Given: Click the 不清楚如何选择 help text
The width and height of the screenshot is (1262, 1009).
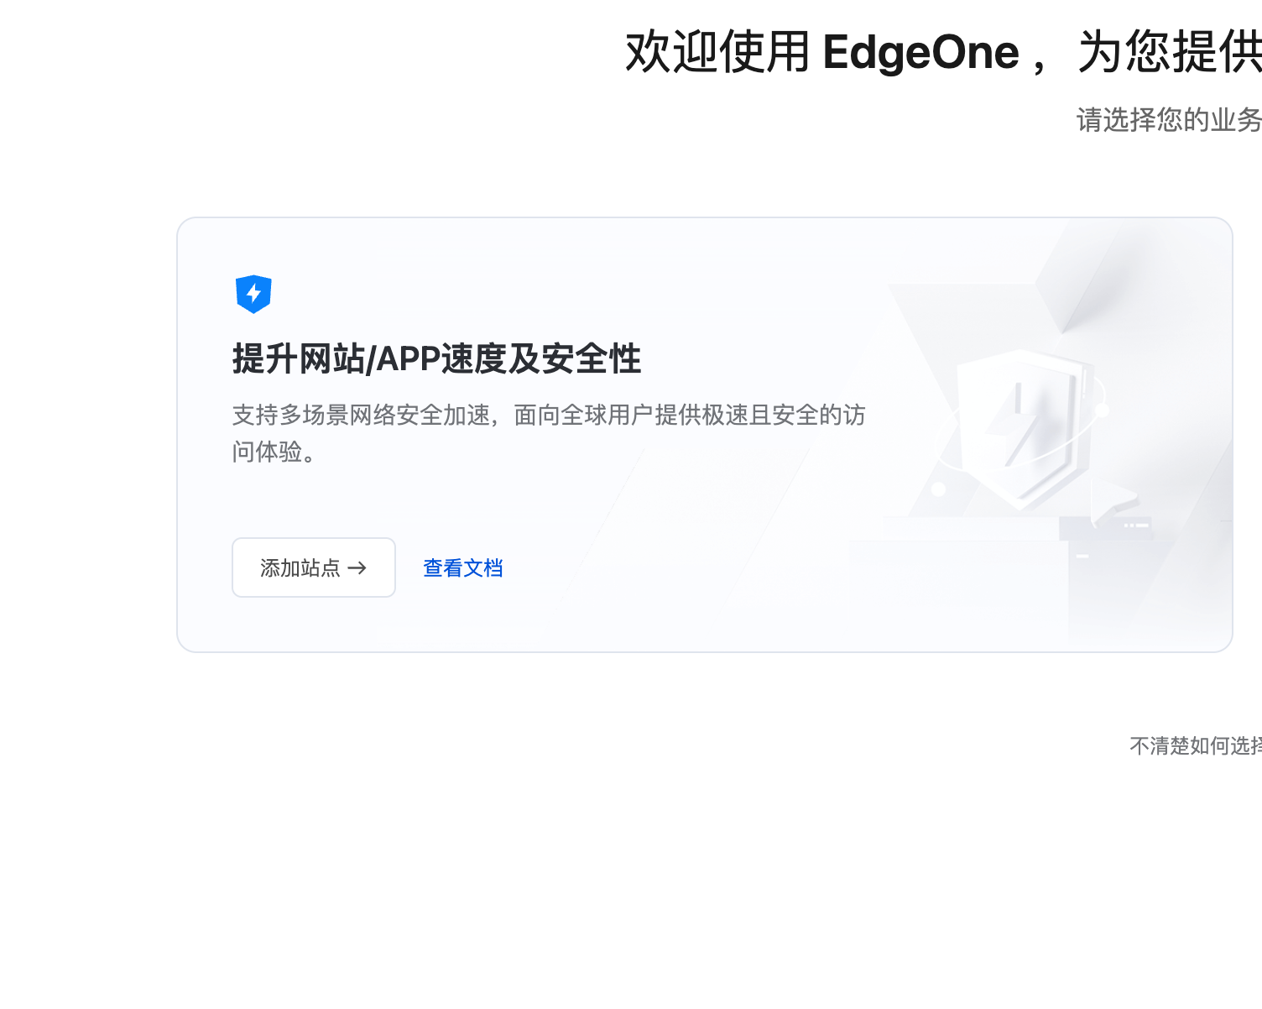Looking at the screenshot, I should point(1195,745).
